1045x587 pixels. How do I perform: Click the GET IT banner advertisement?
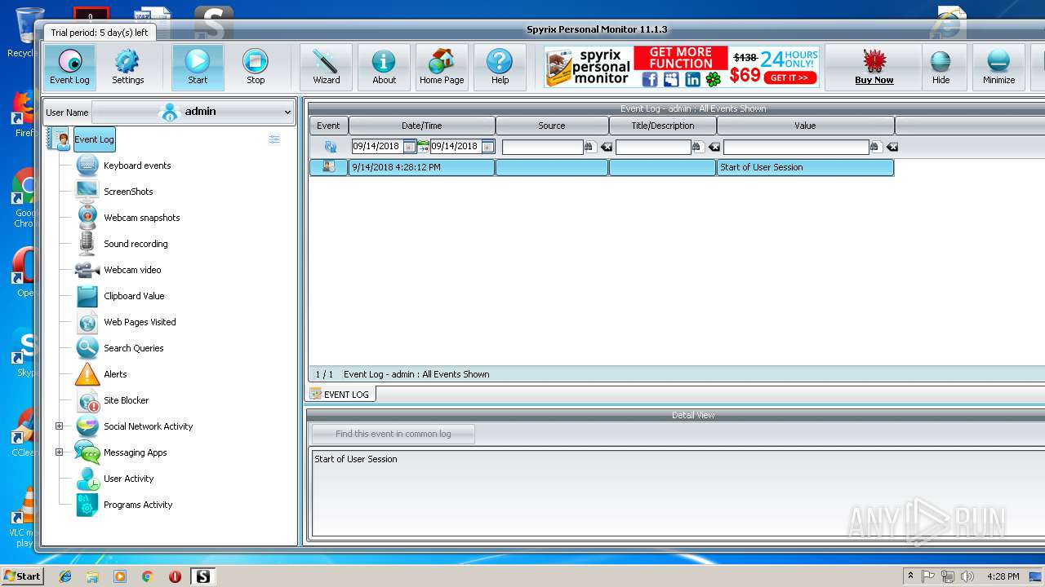pos(789,77)
